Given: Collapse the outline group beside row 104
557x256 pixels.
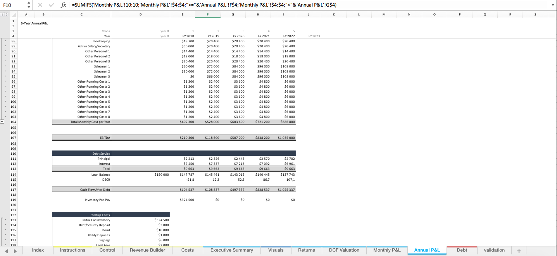Looking at the screenshot, I should [3, 121].
